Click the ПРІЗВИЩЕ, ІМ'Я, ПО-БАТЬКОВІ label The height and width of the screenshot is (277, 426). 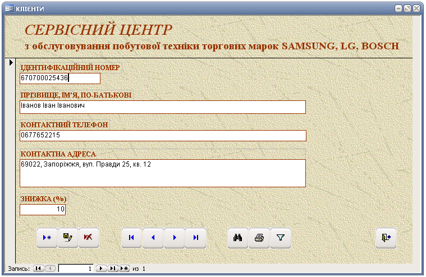pos(76,95)
